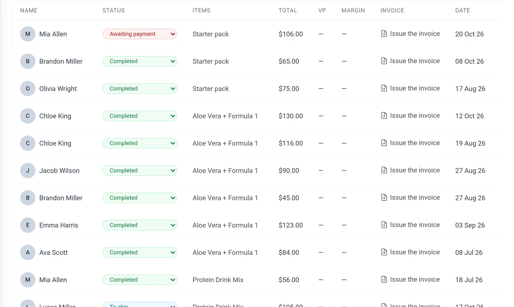This screenshot has width=514, height=307.
Task: Click the TOTAL column header
Action: (288, 11)
